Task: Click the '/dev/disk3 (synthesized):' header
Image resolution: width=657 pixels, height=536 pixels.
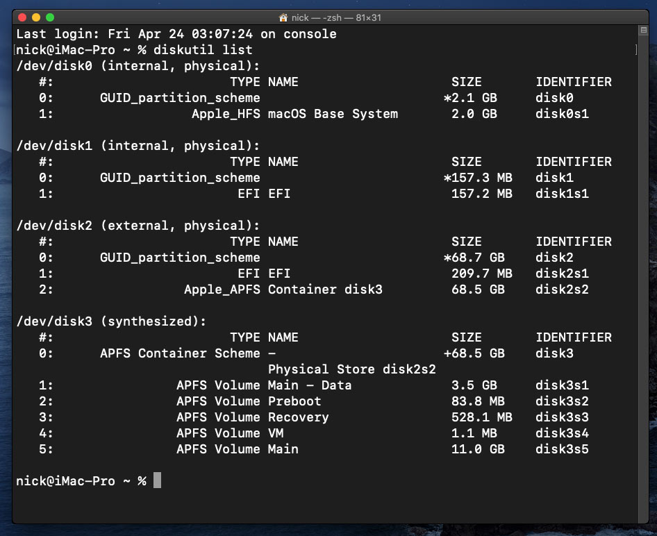Action: point(111,321)
